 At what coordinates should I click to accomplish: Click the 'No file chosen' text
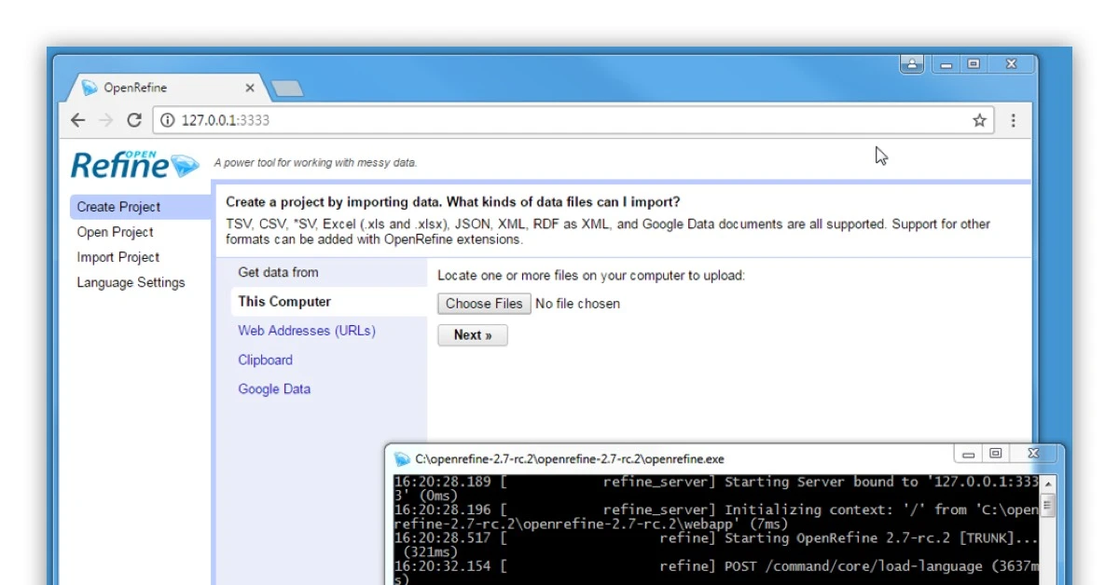pyautogui.click(x=578, y=304)
